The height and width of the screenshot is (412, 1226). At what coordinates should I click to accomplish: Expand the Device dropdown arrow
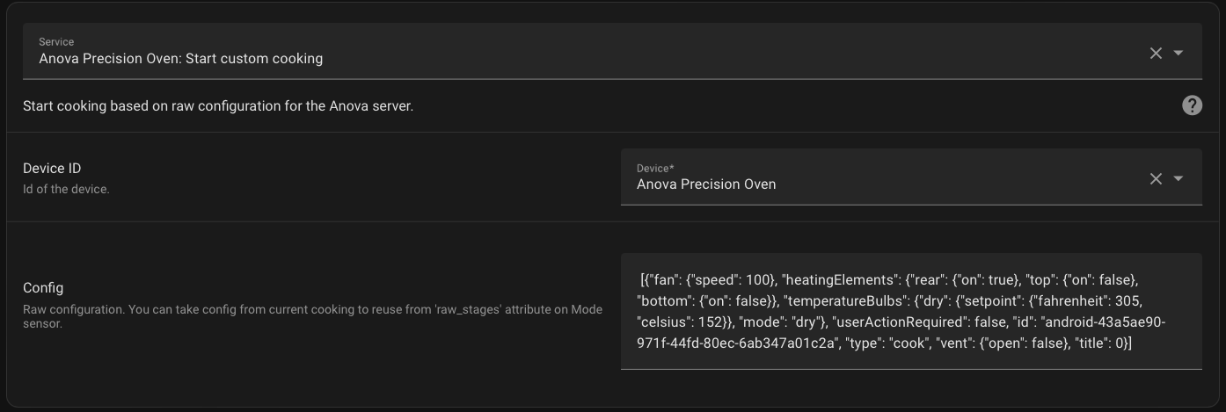pos(1179,178)
